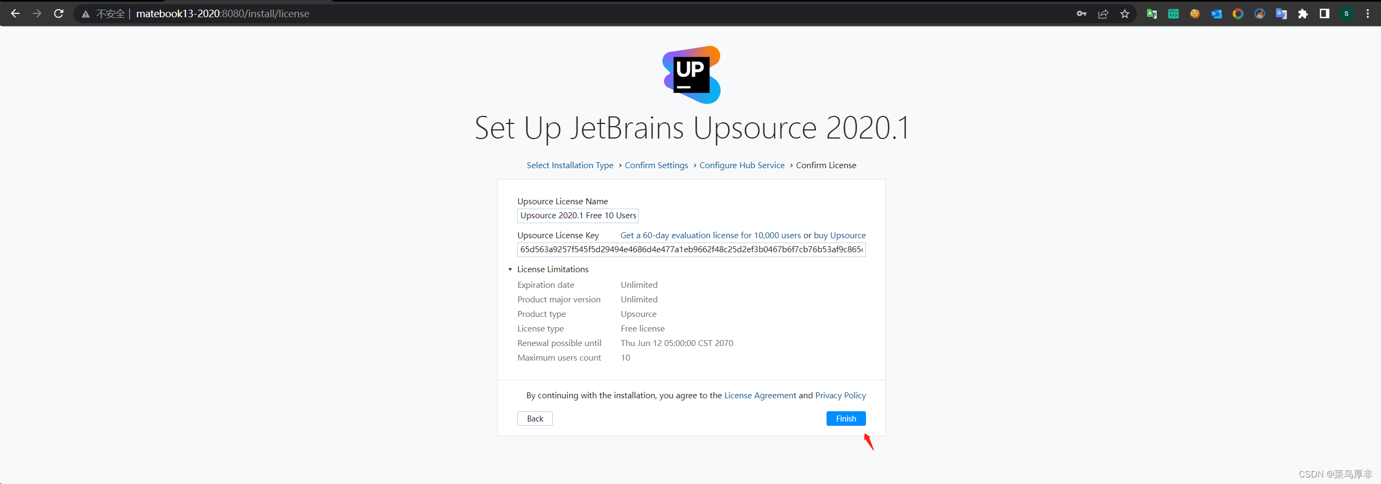Open the cookie extension icon

(1195, 14)
